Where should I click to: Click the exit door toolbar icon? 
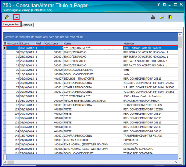pyautogui.click(x=170, y=17)
